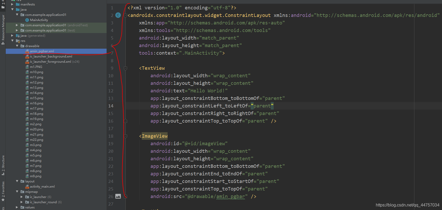442x210 pixels.
Task: Select m8.png file
Action: coord(36,171)
